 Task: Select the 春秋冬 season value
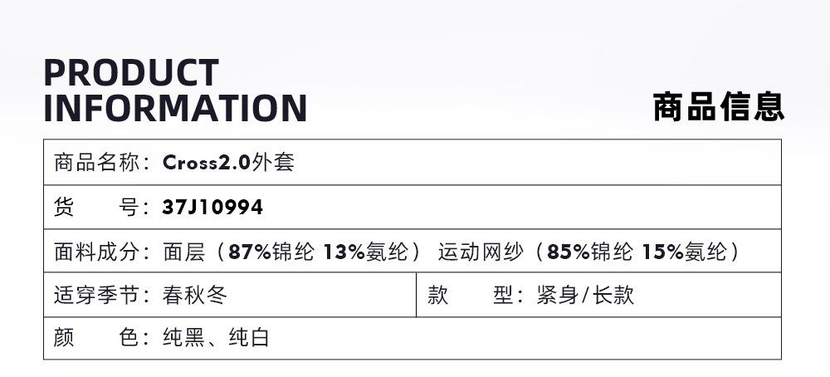195,295
